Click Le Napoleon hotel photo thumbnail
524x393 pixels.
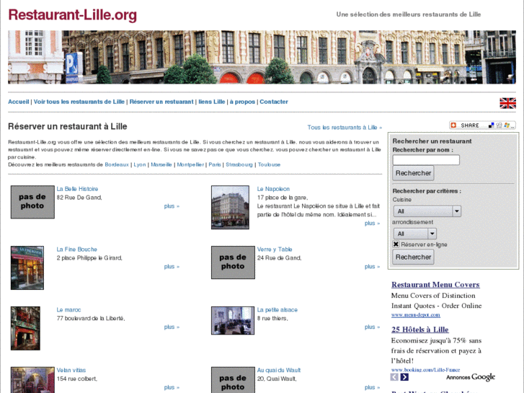coord(230,208)
